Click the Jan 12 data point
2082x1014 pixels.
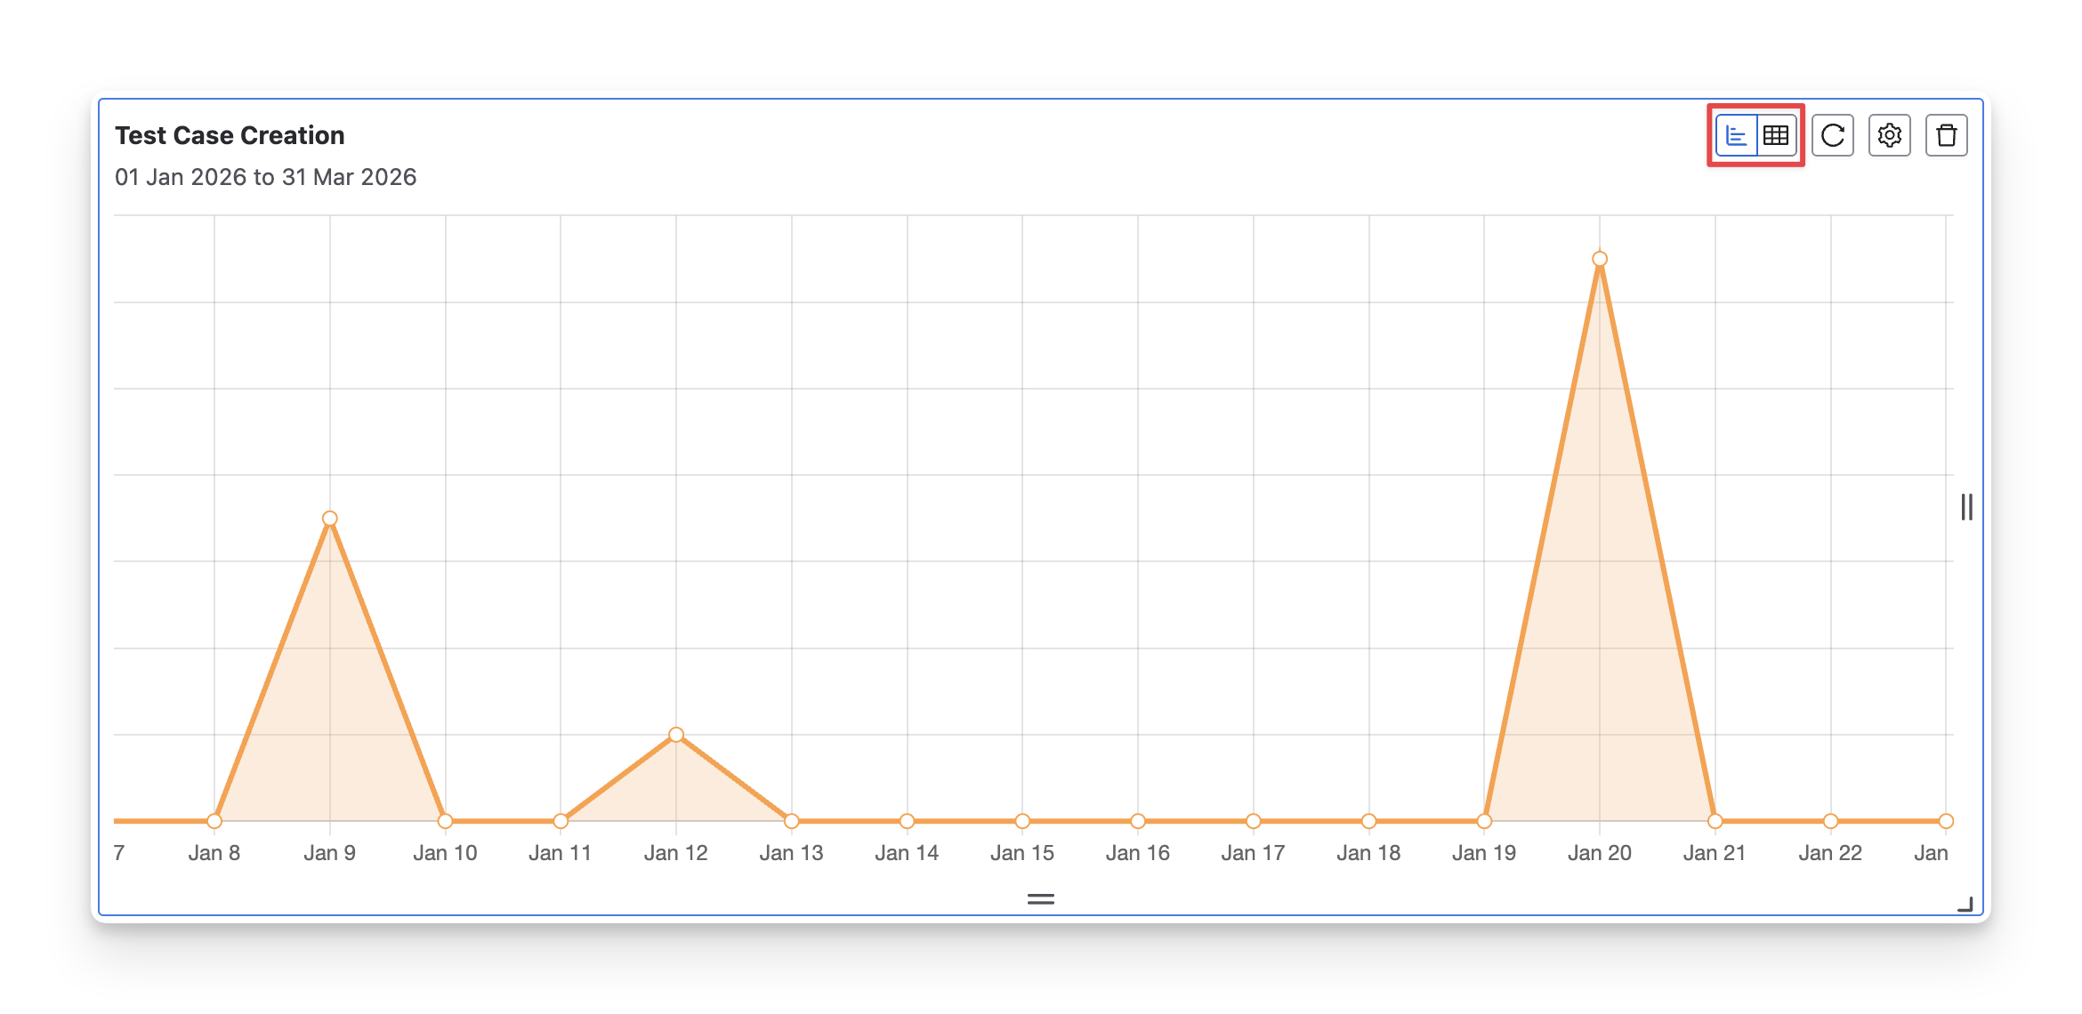click(x=676, y=735)
